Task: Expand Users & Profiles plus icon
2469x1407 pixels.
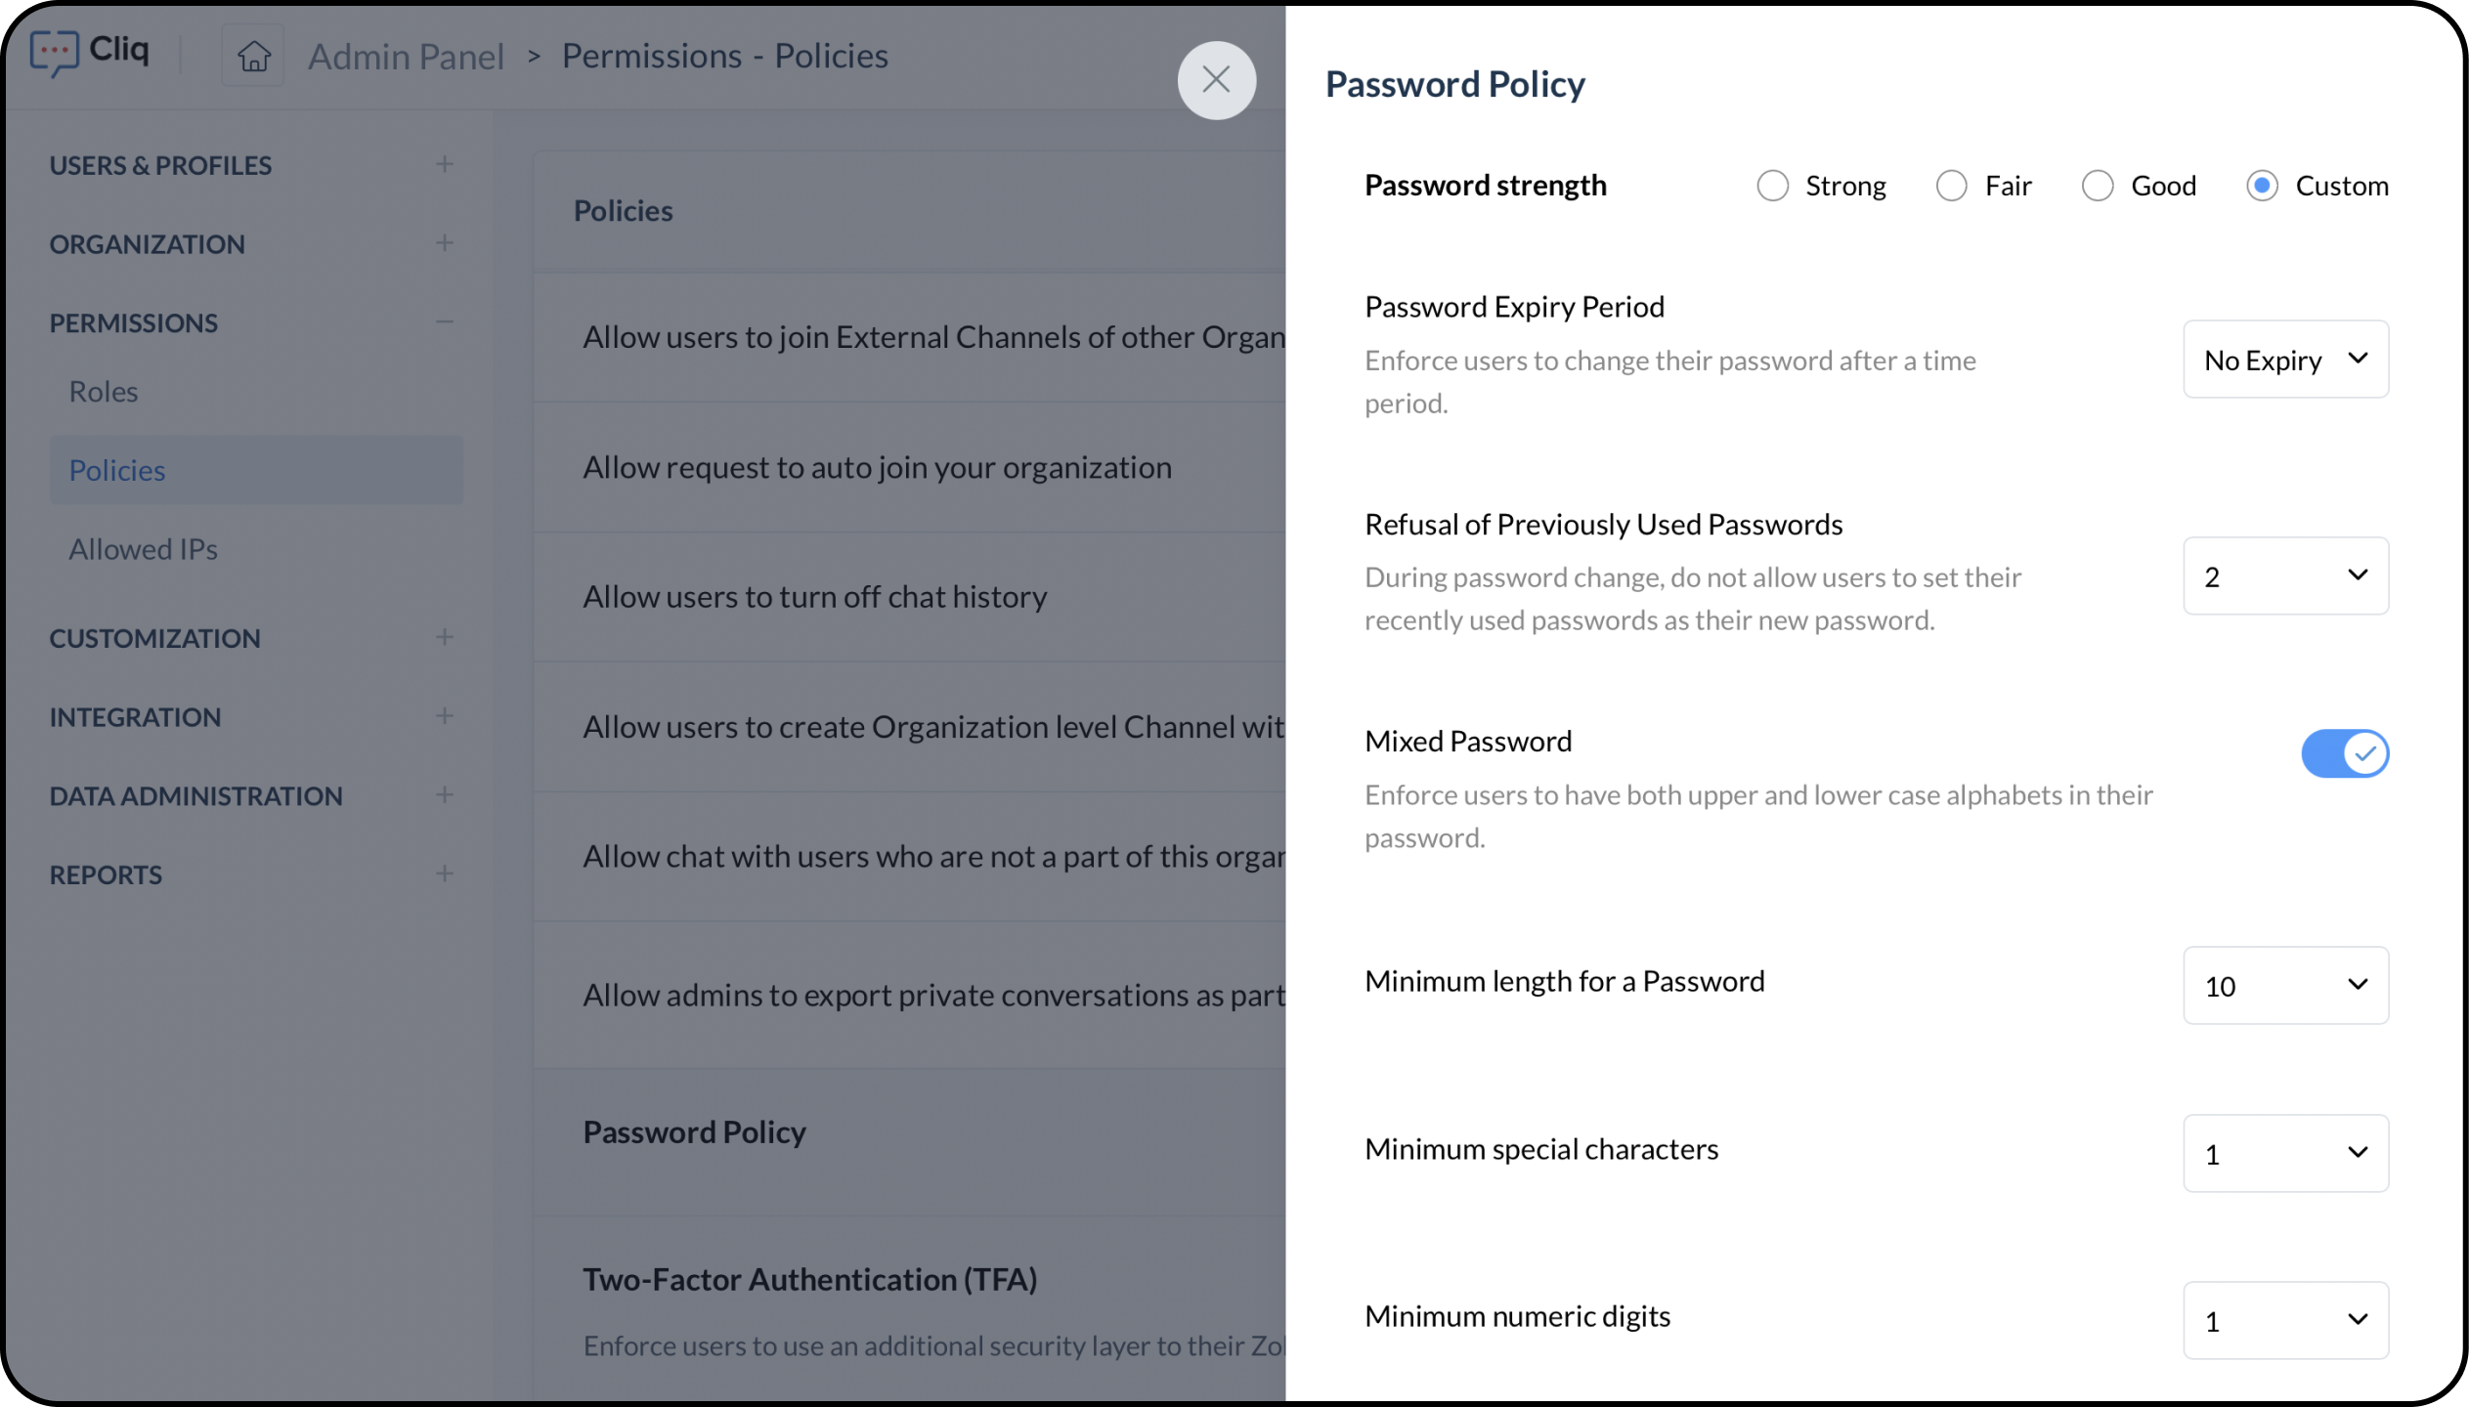Action: pyautogui.click(x=445, y=164)
